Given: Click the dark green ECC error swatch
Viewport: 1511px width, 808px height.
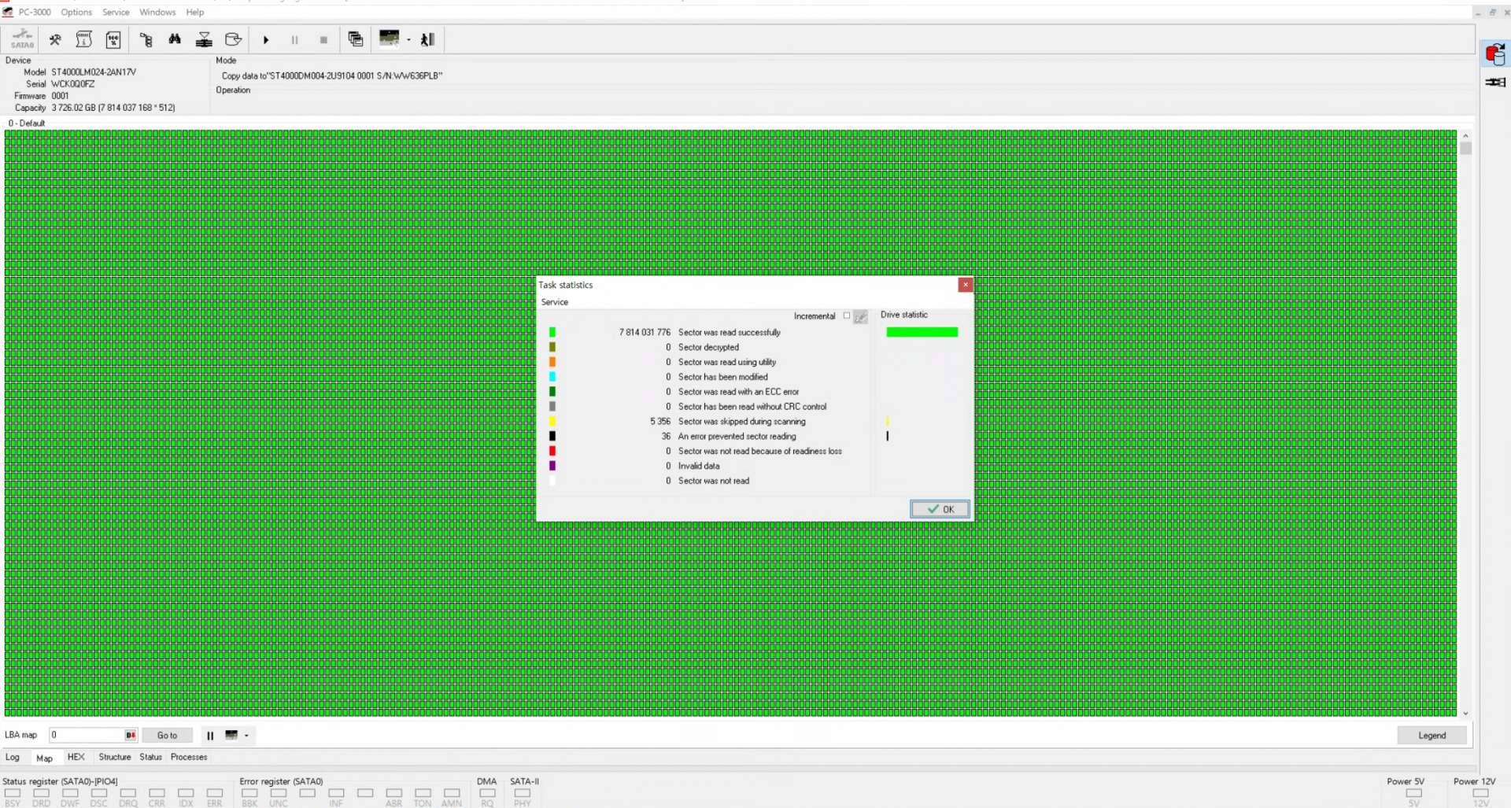Looking at the screenshot, I should [552, 392].
